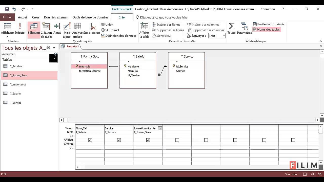Click Supprimer les lignes
The image size is (324, 182).
(168, 30)
